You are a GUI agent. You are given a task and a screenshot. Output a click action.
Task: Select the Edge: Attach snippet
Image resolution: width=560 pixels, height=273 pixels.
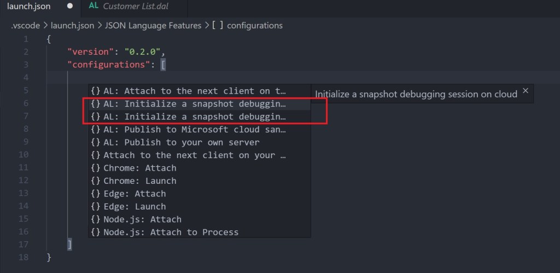(x=135, y=194)
